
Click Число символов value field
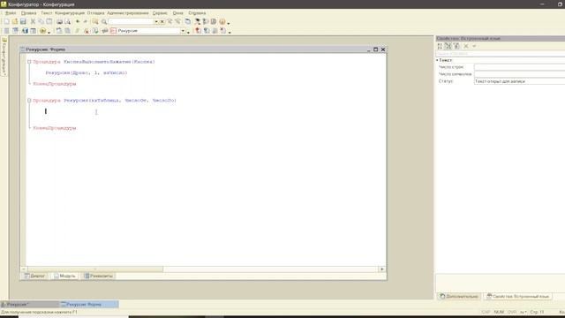coord(519,74)
